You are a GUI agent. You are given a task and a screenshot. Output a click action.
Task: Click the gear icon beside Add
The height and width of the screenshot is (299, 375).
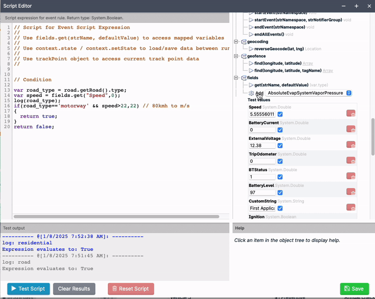(251, 93)
